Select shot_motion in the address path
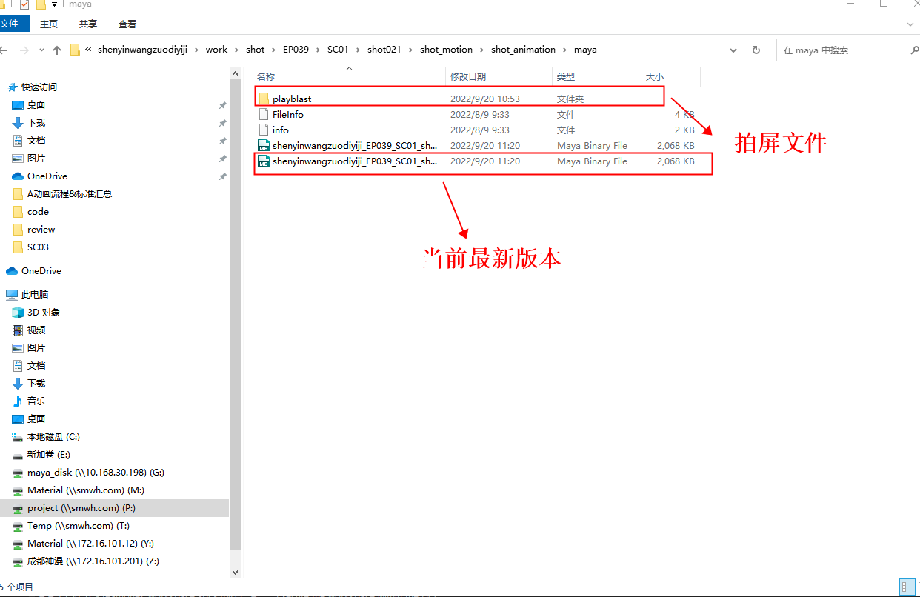Screen dimensions: 920x597 coord(446,50)
